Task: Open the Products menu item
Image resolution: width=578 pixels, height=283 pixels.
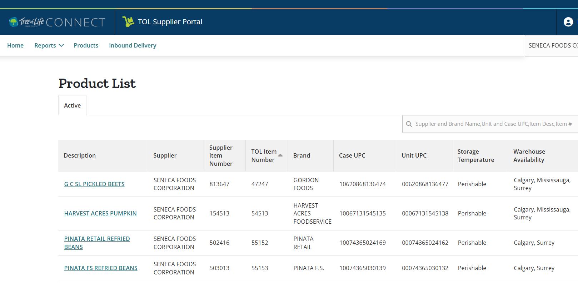Action: [x=86, y=45]
